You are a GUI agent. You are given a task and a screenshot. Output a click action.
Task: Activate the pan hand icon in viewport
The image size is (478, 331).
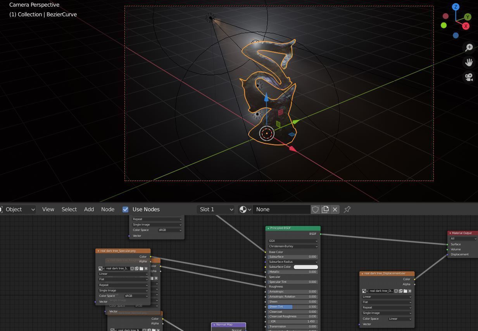(x=469, y=62)
